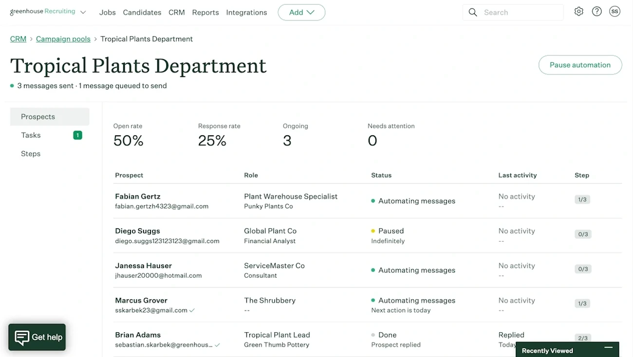The image size is (633, 357).
Task: Click the Tasks count badge
Action: 77,135
